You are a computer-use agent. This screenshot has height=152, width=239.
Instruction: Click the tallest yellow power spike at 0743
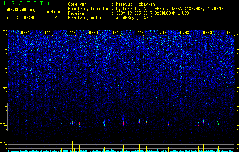[72, 146]
